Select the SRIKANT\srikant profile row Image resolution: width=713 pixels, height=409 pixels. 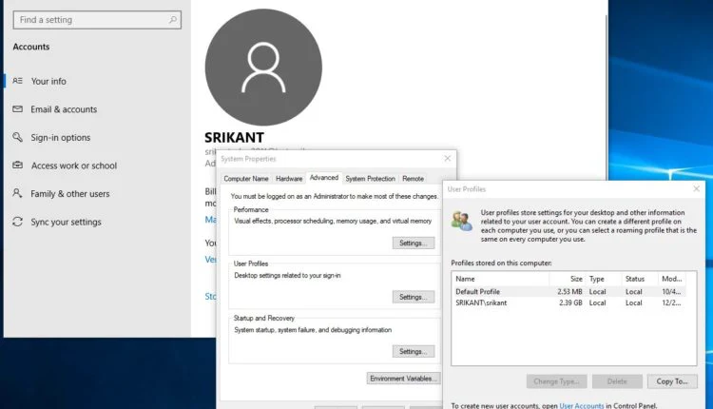(x=568, y=303)
